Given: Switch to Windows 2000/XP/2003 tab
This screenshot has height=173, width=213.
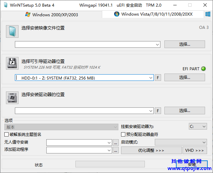Looking at the screenshot, I should click(52, 15).
